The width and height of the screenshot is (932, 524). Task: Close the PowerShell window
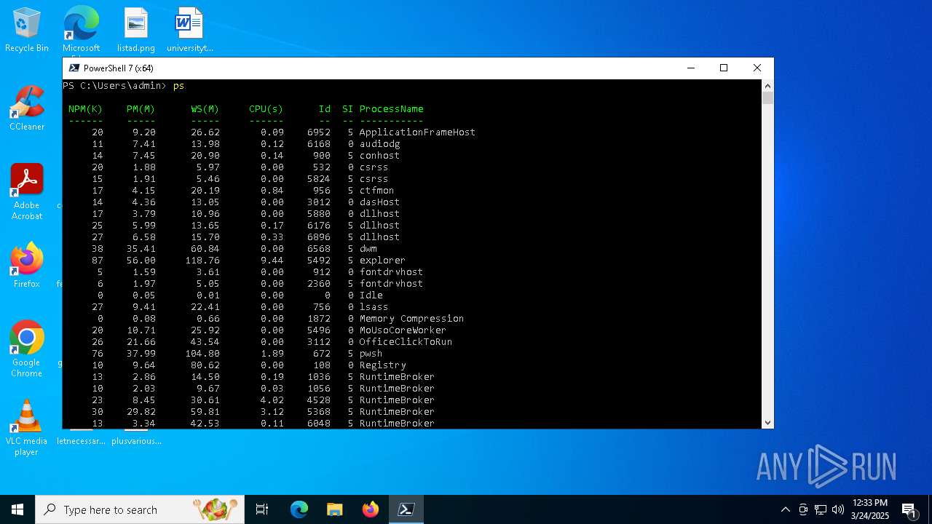coord(757,68)
